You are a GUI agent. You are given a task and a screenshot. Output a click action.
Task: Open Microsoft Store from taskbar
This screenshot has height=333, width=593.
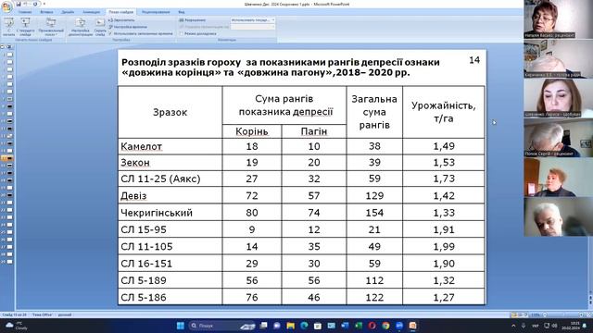pos(318,326)
